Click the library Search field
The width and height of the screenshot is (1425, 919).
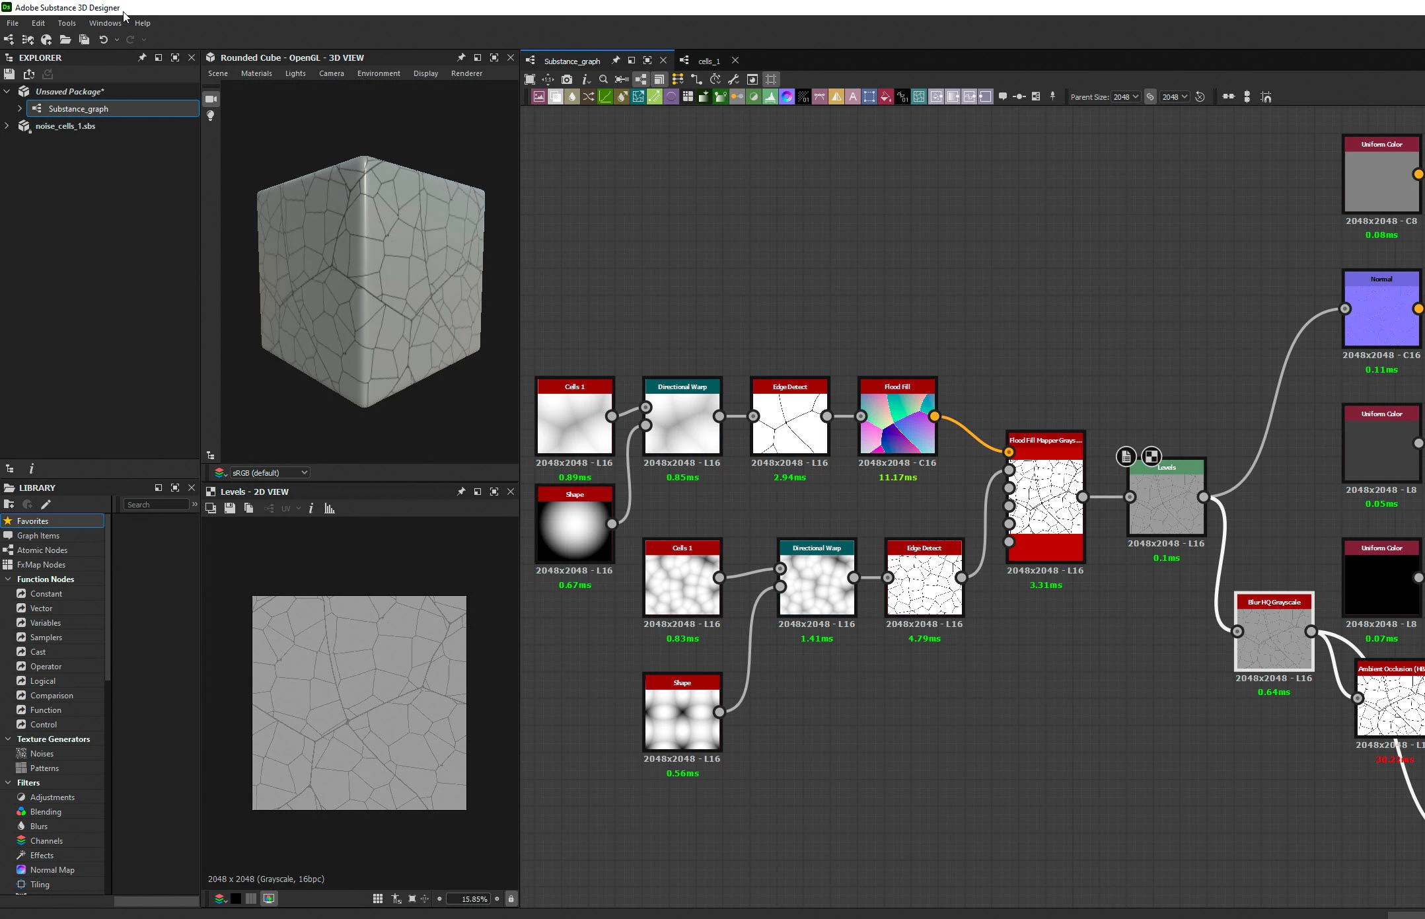pos(157,505)
